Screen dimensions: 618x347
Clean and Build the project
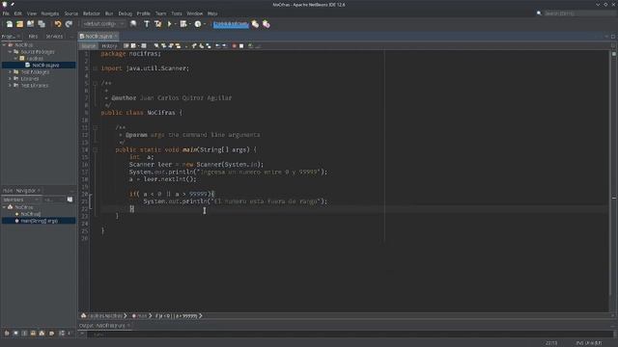tap(158, 24)
